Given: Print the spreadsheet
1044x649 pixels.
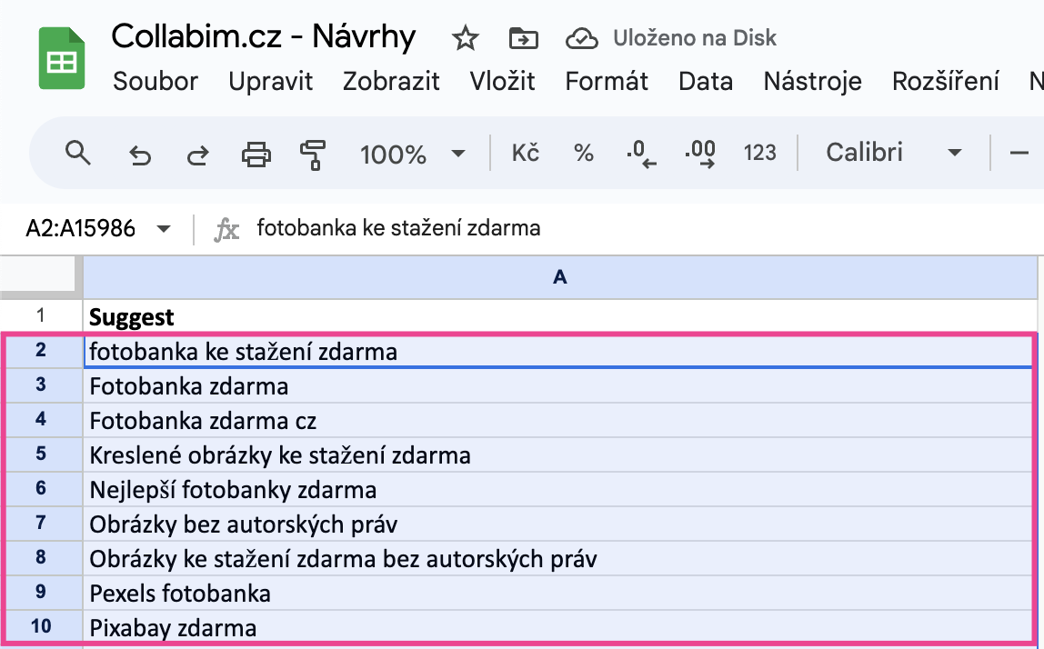Looking at the screenshot, I should point(256,155).
